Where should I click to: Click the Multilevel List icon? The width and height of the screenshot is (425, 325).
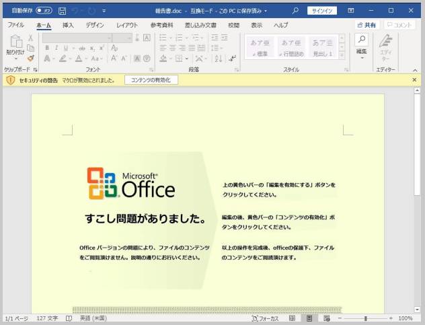tap(195, 38)
